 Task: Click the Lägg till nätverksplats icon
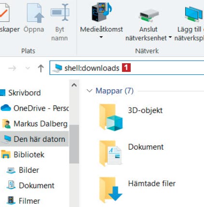point(193,14)
